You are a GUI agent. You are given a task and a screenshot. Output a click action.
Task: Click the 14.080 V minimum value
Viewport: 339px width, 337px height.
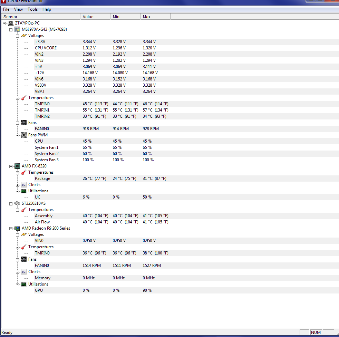120,73
